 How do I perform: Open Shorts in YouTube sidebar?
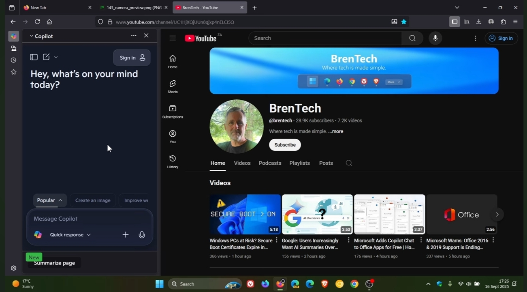click(x=173, y=86)
